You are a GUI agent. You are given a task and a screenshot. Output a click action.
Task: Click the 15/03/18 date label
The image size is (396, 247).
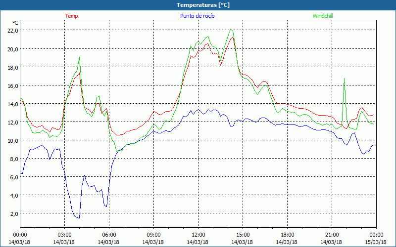(x=376, y=242)
